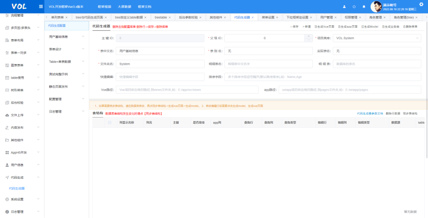This screenshot has width=428, height=218.
Task: Expand the 表单设计 tree node
Action: point(83,49)
